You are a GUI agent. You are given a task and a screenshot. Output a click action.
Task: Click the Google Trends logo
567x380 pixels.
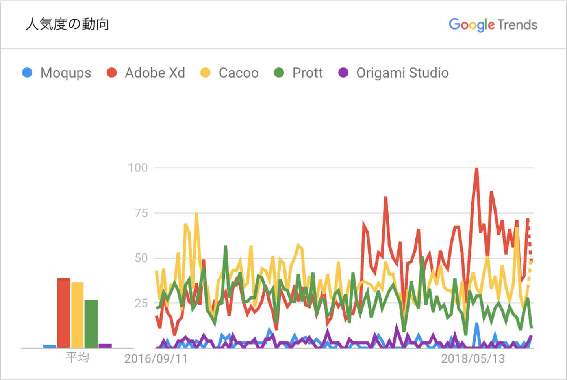(x=493, y=25)
